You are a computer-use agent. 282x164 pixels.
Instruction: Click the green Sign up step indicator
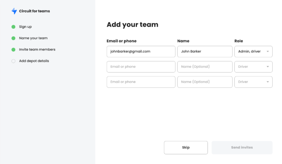click(x=13, y=27)
